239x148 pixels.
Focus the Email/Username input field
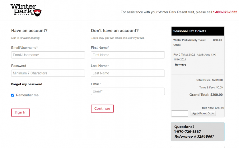[x=48, y=55]
